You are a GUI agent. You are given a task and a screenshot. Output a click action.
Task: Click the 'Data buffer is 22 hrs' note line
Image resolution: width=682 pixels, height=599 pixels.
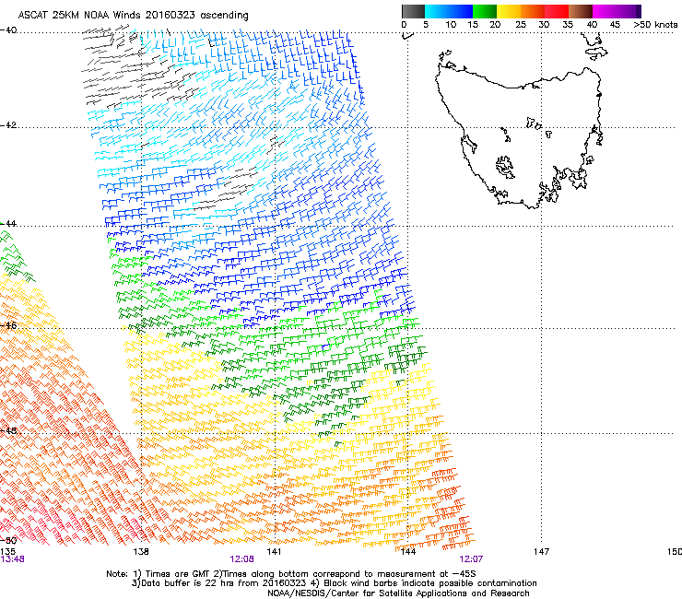point(334,583)
